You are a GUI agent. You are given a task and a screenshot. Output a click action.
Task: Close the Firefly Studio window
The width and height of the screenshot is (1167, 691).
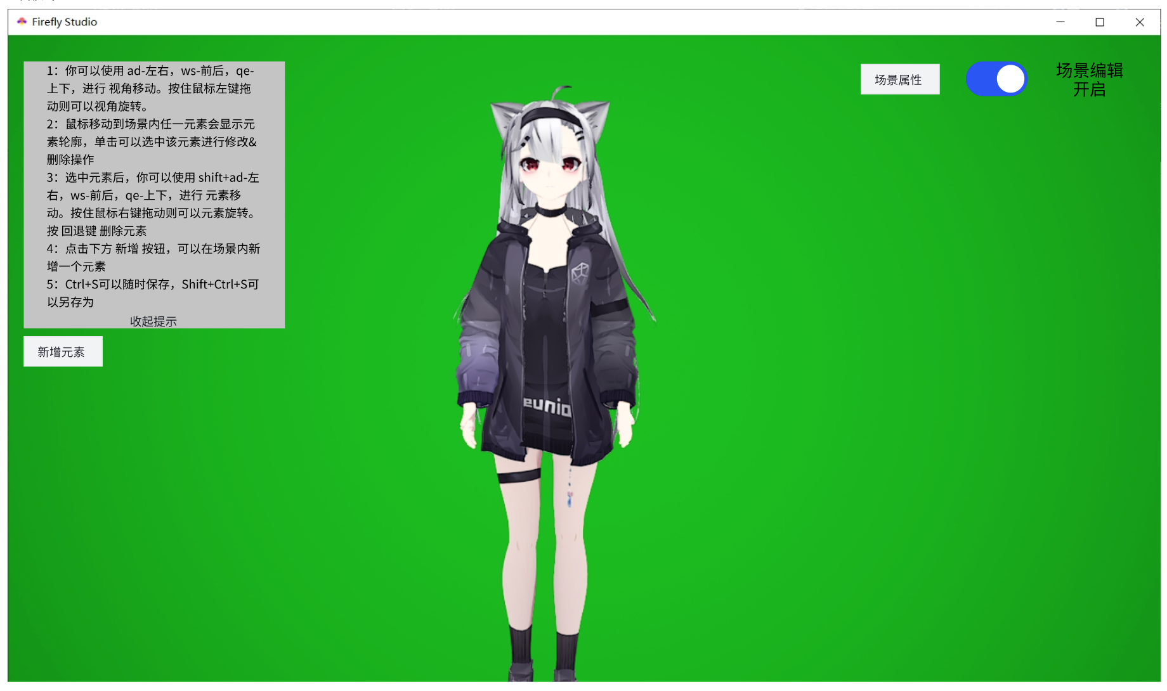coord(1140,22)
